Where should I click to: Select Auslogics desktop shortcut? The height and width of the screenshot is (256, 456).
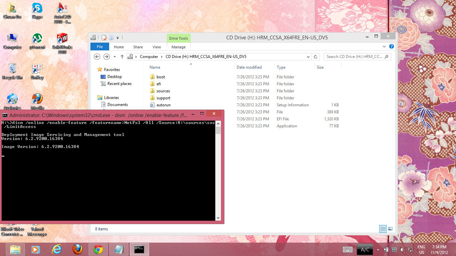pyautogui.click(x=12, y=102)
